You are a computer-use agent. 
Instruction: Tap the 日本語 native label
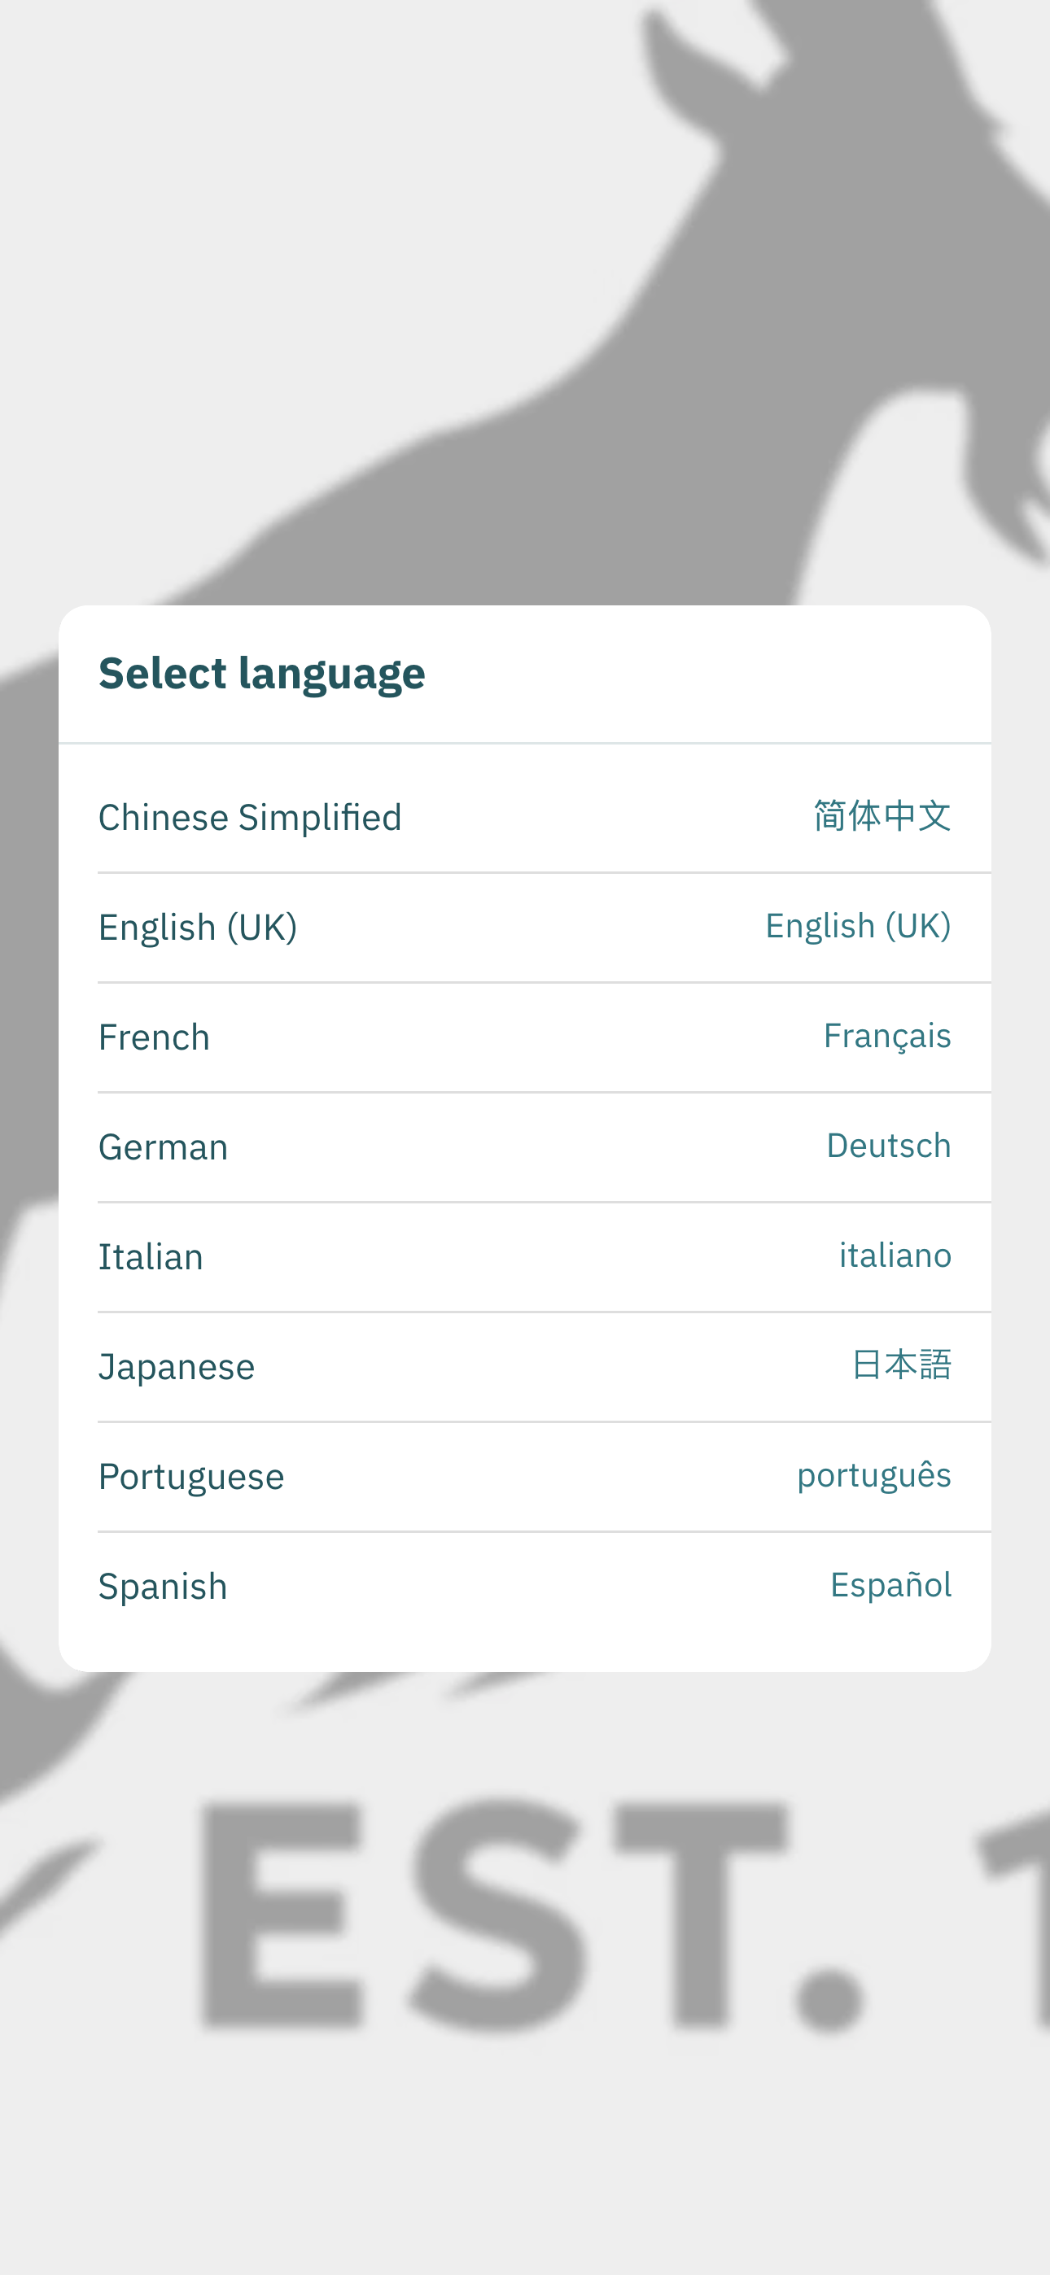(902, 1365)
